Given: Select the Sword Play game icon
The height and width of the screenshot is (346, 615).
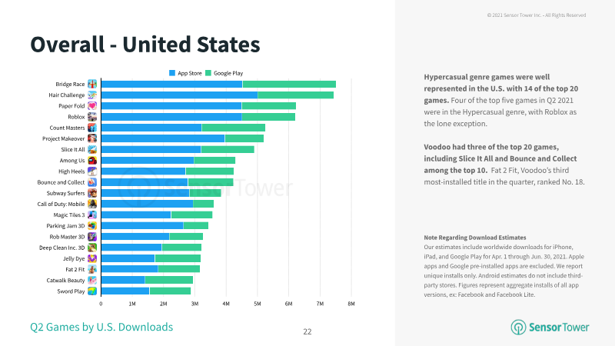Looking at the screenshot, I should tap(92, 291).
